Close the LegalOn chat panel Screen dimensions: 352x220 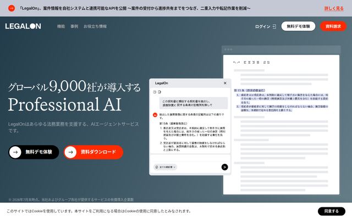[225, 83]
